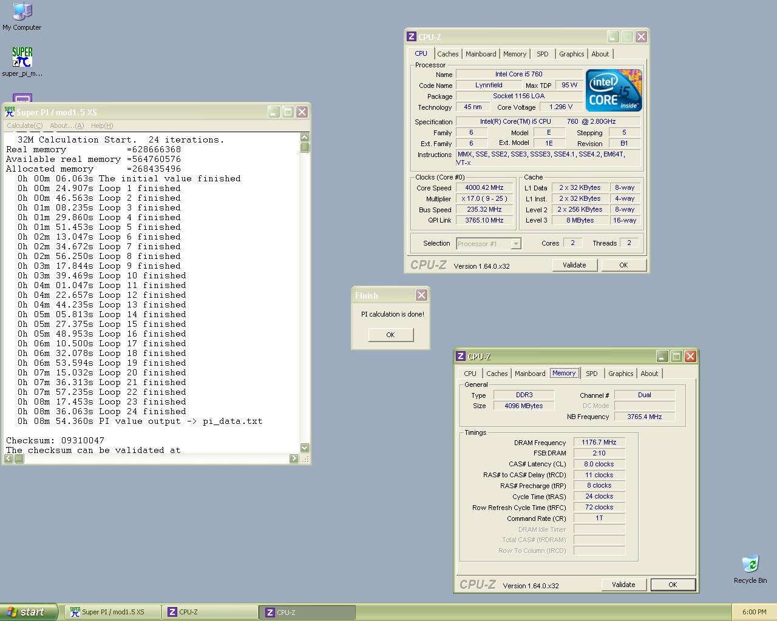Switch to Super PI taskbar button
Image resolution: width=777 pixels, height=621 pixels.
pos(113,612)
